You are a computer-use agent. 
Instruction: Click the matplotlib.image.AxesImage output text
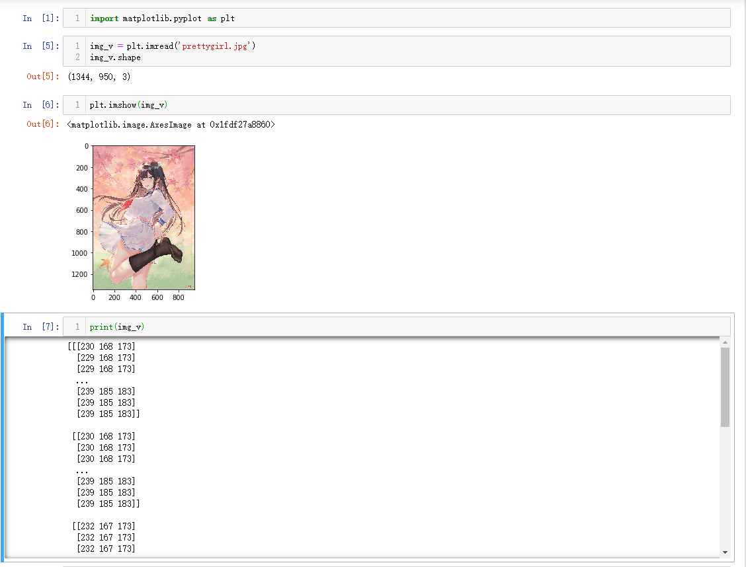171,124
